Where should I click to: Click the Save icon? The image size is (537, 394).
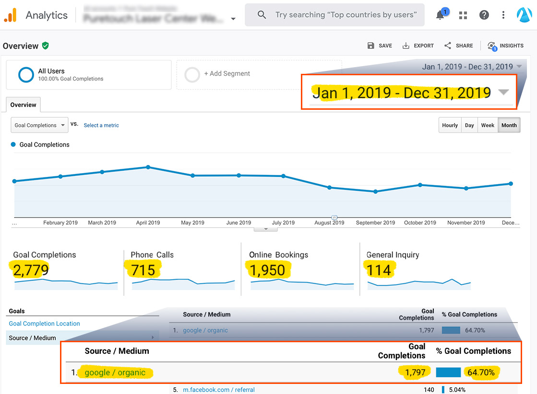click(x=380, y=46)
